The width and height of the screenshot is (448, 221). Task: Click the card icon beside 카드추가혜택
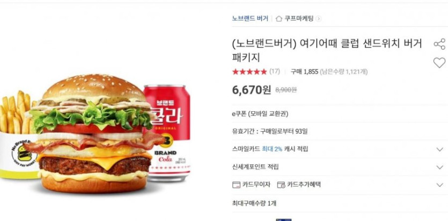[x=281, y=185]
